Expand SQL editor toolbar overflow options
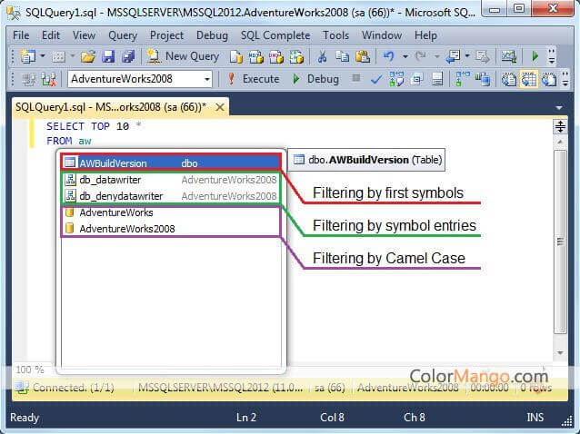Screen dimensions: 580x434 (x=565, y=79)
